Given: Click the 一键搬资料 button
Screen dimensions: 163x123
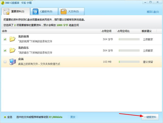Looking at the screenshot, I should point(150,117).
